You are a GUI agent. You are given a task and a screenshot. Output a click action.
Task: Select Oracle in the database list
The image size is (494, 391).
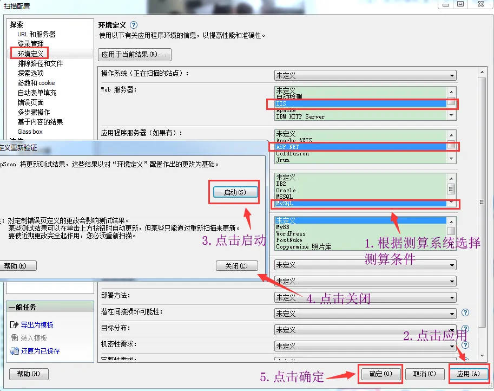point(361,191)
